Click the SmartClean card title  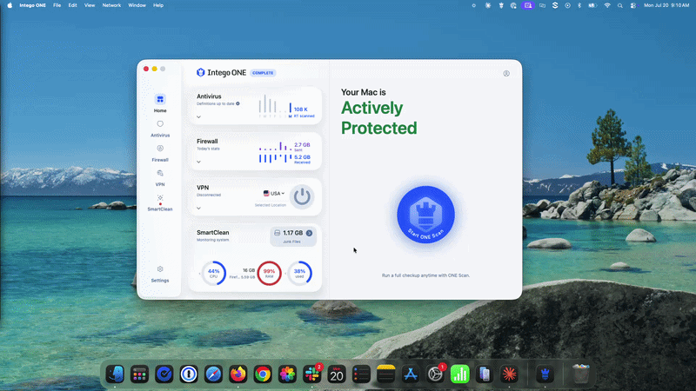tap(212, 232)
